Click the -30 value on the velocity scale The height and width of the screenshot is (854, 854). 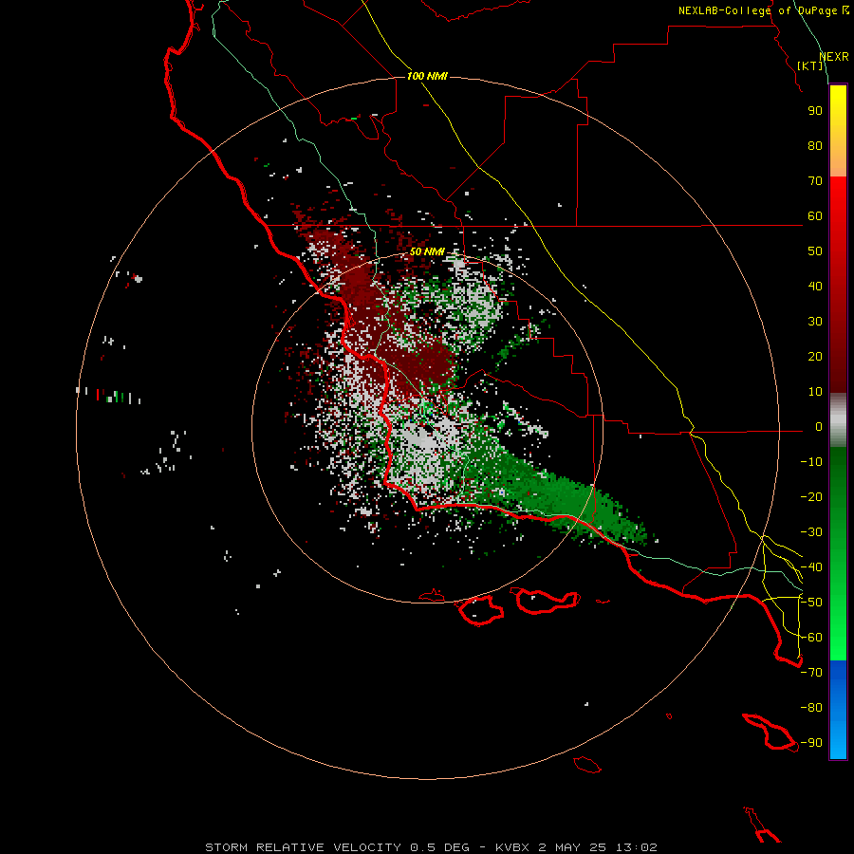811,532
